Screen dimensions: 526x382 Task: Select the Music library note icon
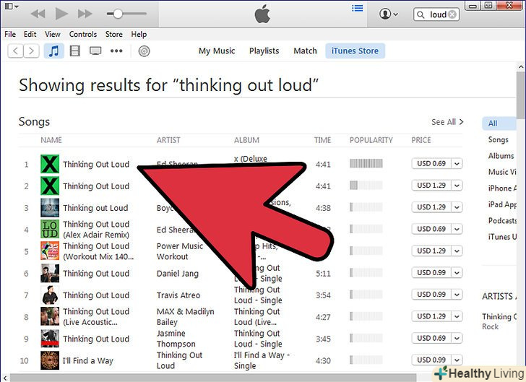tap(54, 51)
